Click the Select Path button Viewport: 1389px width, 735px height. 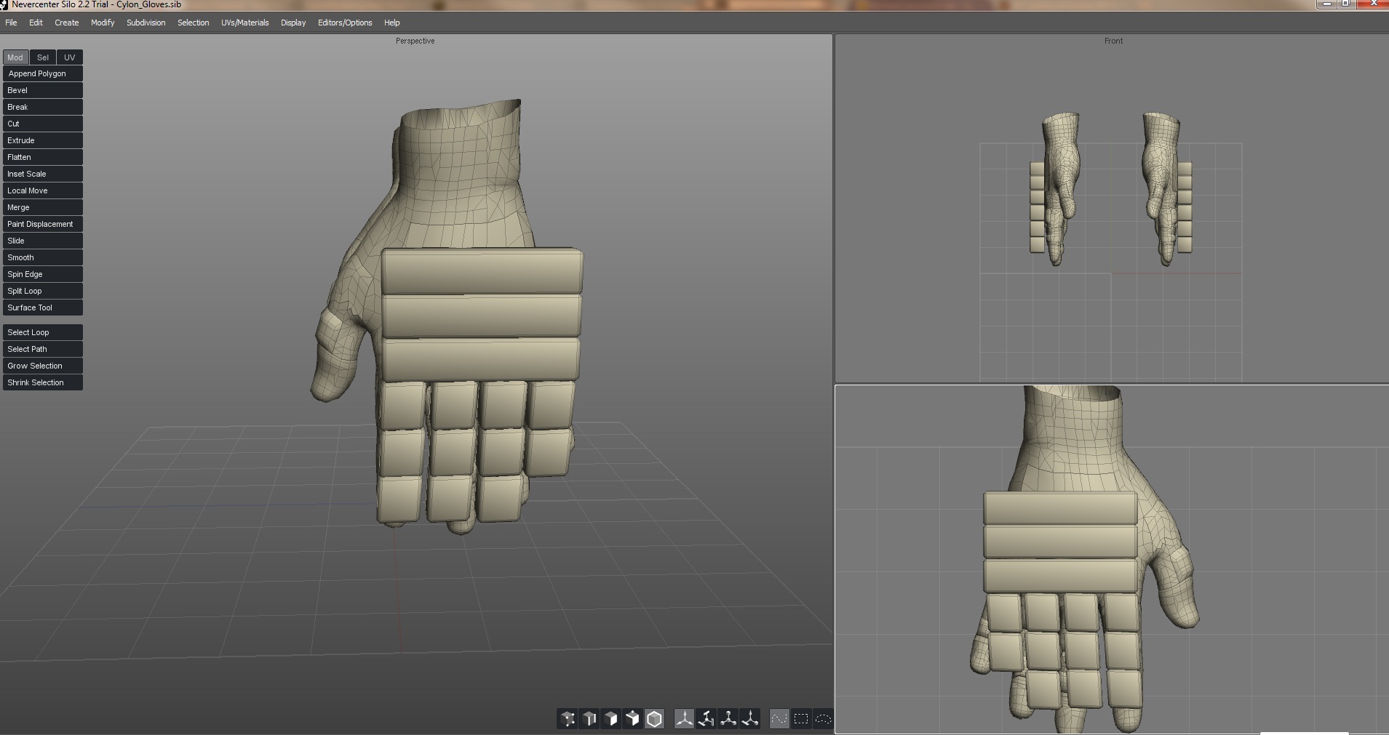43,349
